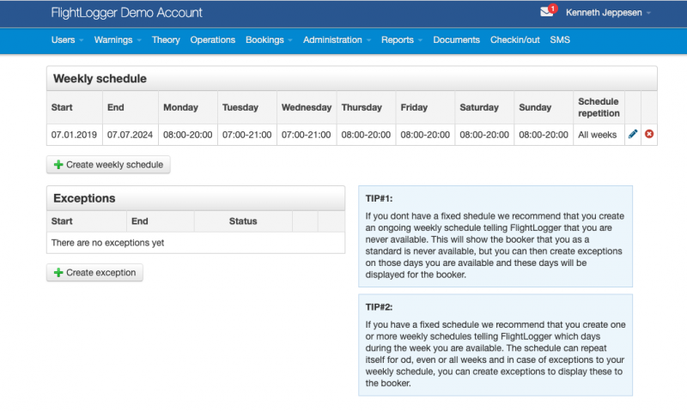
Task: Click the Create exception button
Action: [x=94, y=273]
